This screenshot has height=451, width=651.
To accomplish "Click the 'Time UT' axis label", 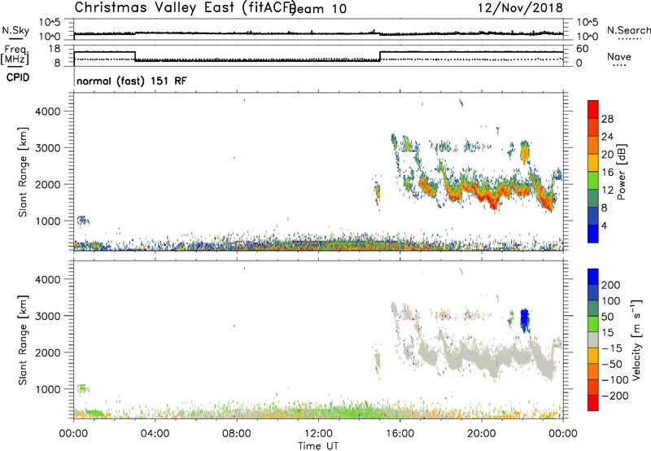I will point(318,446).
